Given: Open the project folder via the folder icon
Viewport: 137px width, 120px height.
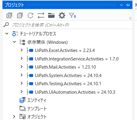Looking at the screenshot, I should pos(51,15).
